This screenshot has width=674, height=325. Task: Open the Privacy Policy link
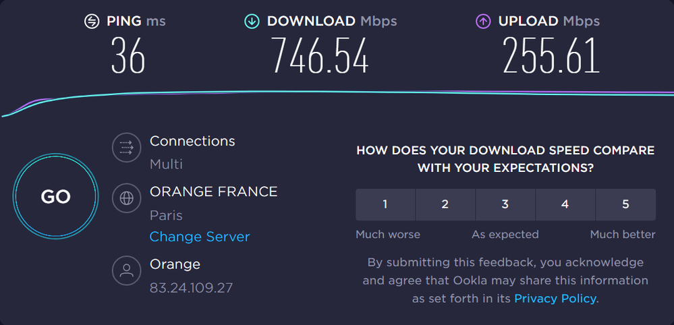coord(555,298)
